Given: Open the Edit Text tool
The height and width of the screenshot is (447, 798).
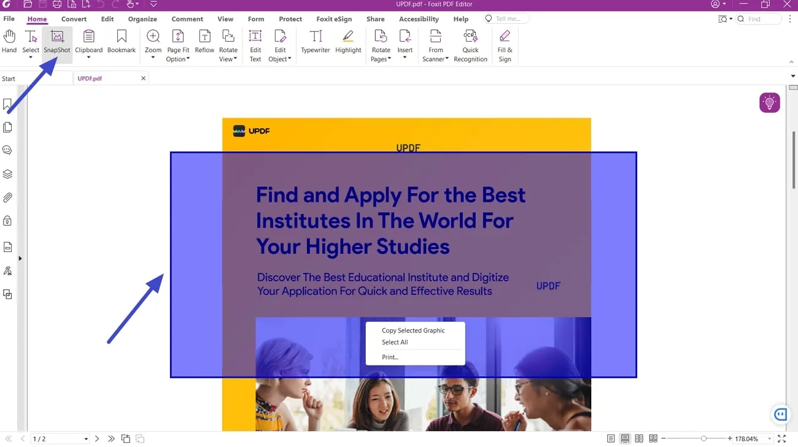Looking at the screenshot, I should [255, 43].
